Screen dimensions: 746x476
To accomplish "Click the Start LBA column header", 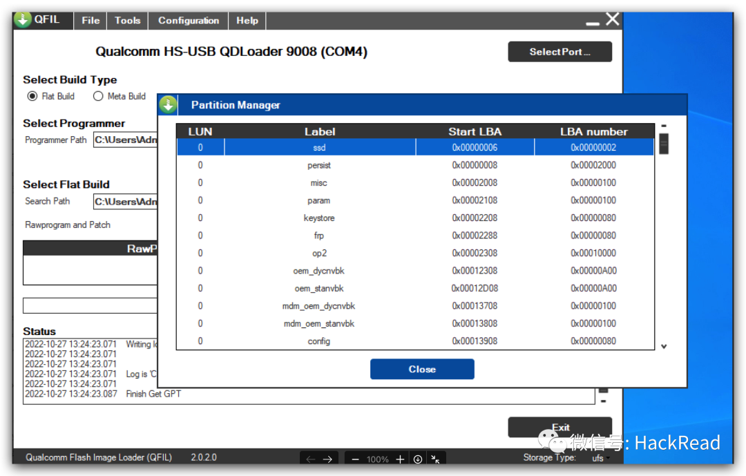I will point(475,131).
